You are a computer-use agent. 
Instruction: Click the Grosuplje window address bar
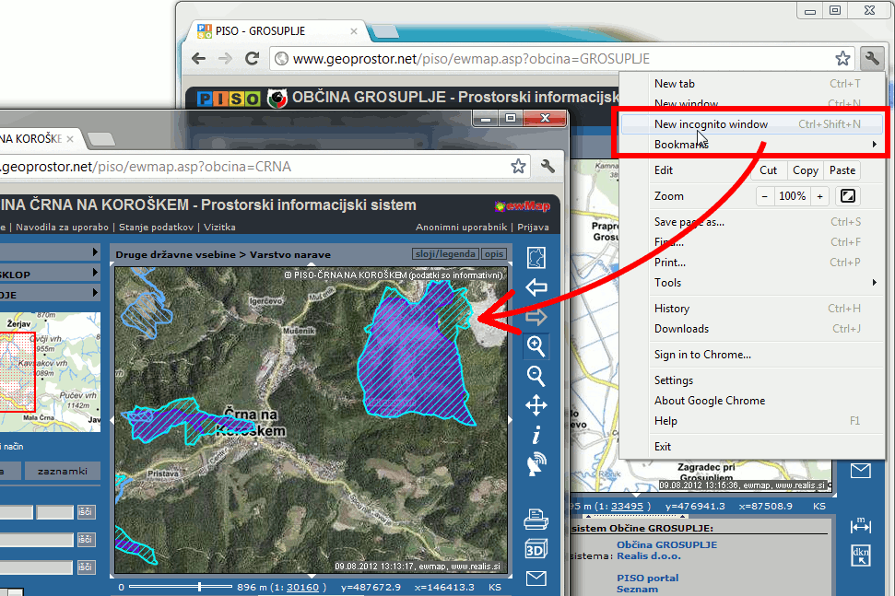click(x=553, y=59)
